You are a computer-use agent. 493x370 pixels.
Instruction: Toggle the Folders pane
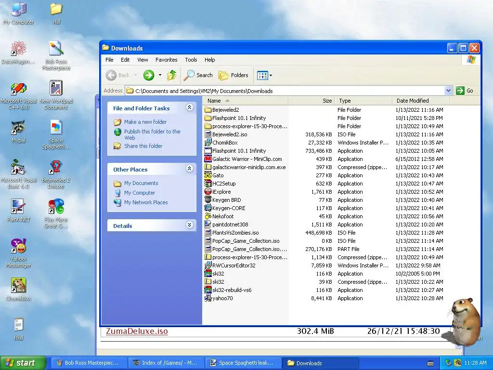click(234, 75)
